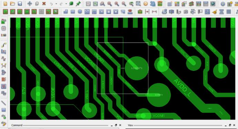Select the green pushpin Fix tool
Screen dimensions: 238x129
(x=78, y=3)
